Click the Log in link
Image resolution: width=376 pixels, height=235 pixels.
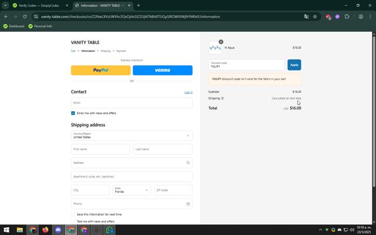(x=189, y=92)
